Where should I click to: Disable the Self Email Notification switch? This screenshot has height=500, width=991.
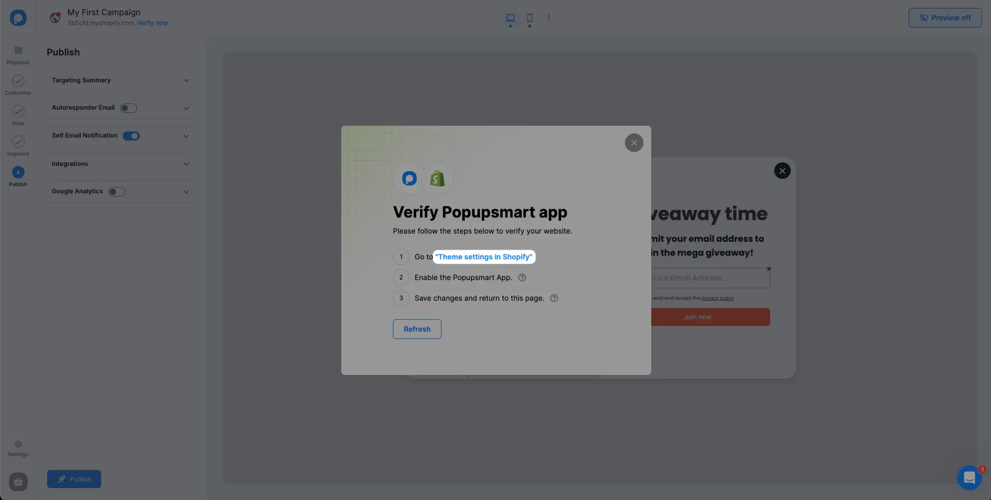pyautogui.click(x=131, y=136)
